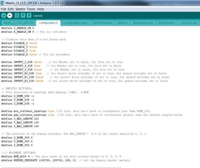Click the line '#define Z_ENABLE_ON 0'
200x168 pixels.
pyautogui.click(x=18, y=28)
